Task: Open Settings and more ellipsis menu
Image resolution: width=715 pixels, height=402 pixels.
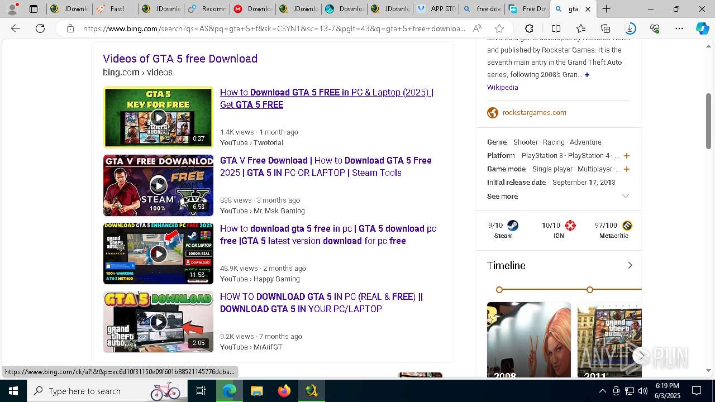Action: coord(679,28)
